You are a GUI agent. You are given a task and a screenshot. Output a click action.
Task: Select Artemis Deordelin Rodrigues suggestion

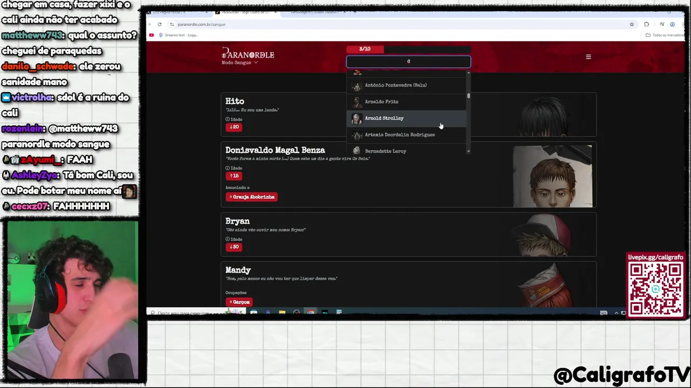pos(408,135)
